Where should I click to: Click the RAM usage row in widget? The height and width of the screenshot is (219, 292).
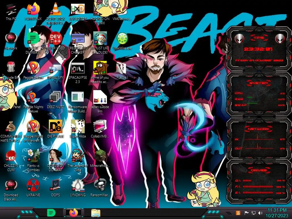[x=260, y=99]
